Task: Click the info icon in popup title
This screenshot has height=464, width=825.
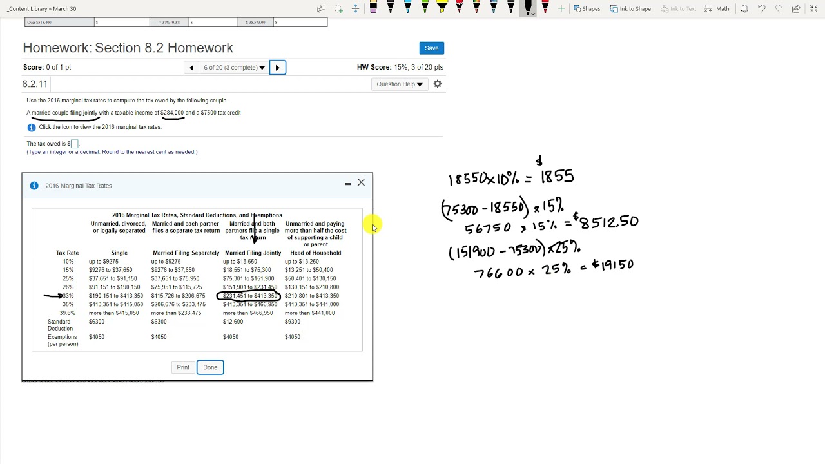Action: (x=34, y=186)
